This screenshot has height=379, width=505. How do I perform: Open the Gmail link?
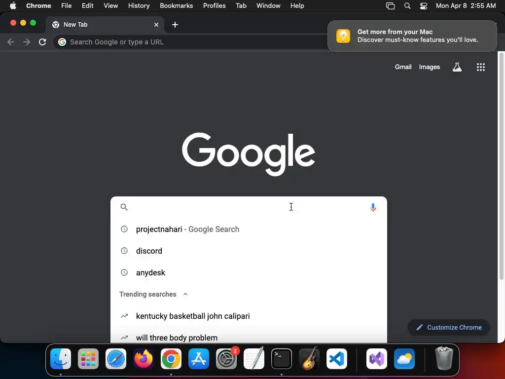403,67
